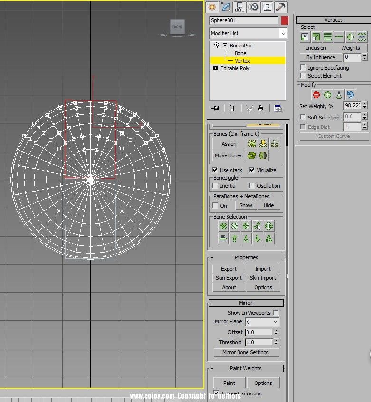Click blue circular arrow icon in Modify
Screen dimensions: 371x402
[x=351, y=95]
